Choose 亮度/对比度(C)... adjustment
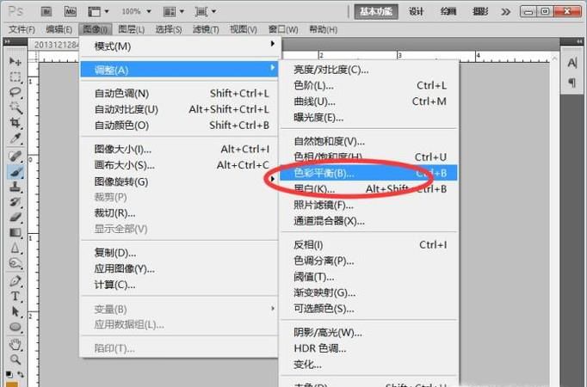This screenshot has height=387, width=587. tap(368, 70)
